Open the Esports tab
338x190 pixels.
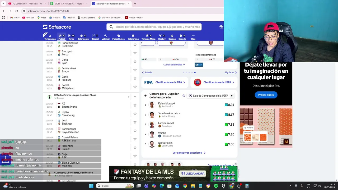pyautogui.click(x=182, y=37)
